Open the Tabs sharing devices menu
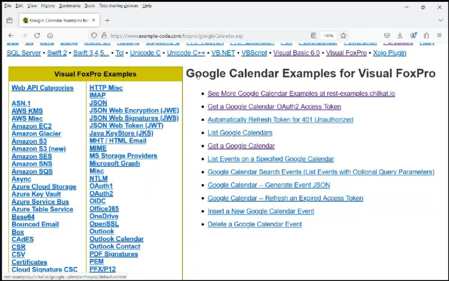449x281 pixels. [x=119, y=6]
